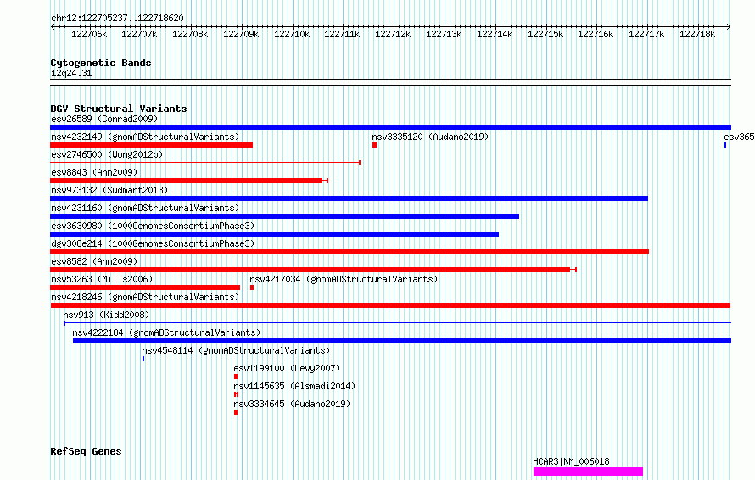Open the nsv4217034 (gnomADStructuralVariants) label
Screen dimensions: 755x480
pos(344,279)
